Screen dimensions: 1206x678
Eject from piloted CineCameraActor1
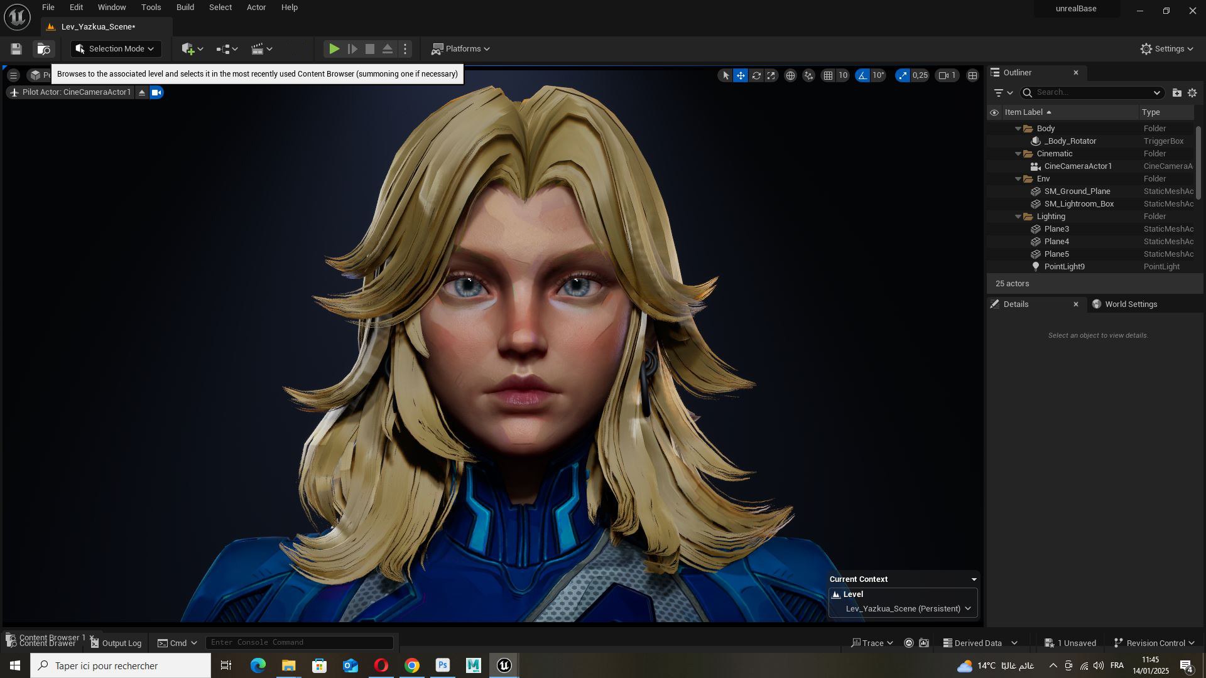(x=142, y=92)
